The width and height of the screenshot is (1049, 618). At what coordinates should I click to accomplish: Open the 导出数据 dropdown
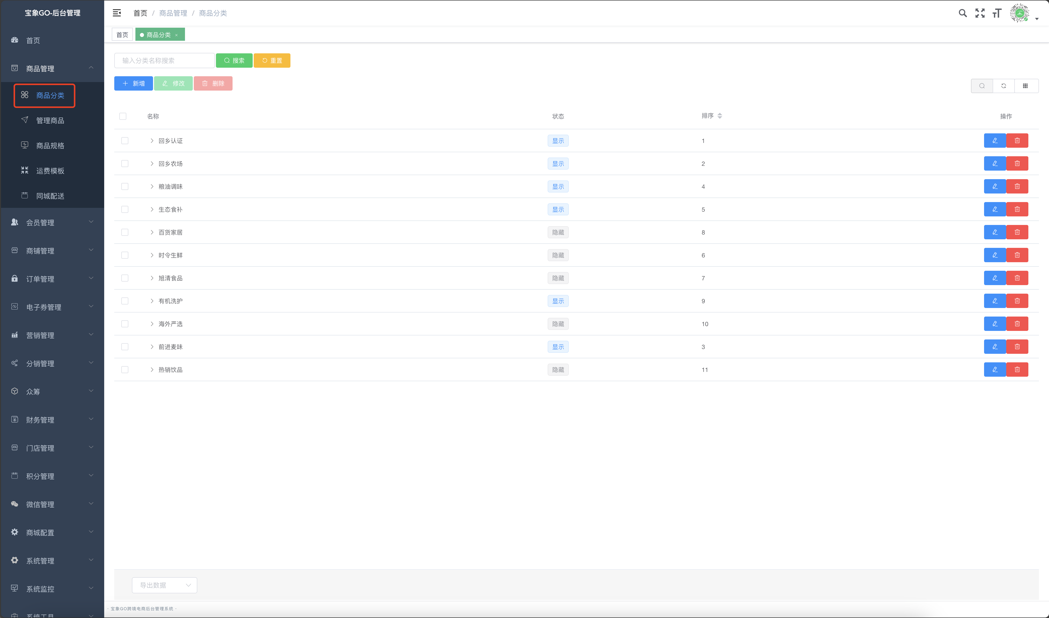165,585
